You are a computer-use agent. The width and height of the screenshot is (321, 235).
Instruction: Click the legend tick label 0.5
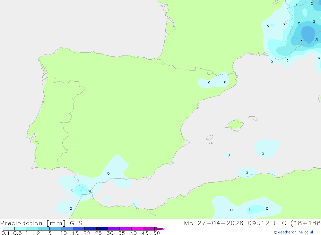click(17, 233)
